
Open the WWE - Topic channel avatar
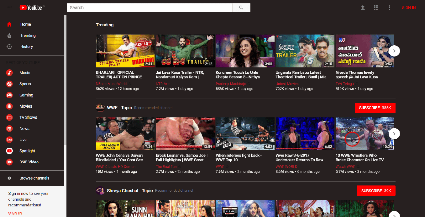(x=100, y=108)
